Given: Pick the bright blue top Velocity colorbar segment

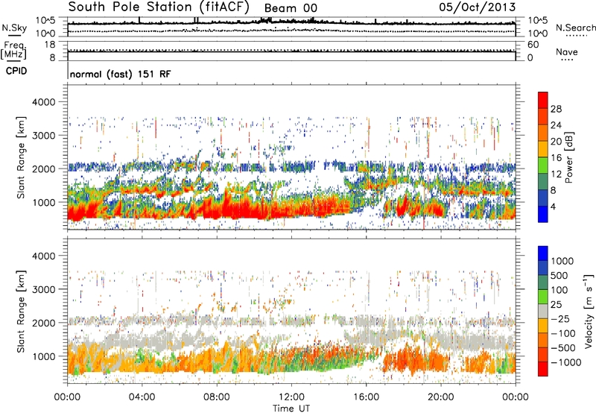Looking at the screenshot, I should tap(543, 253).
